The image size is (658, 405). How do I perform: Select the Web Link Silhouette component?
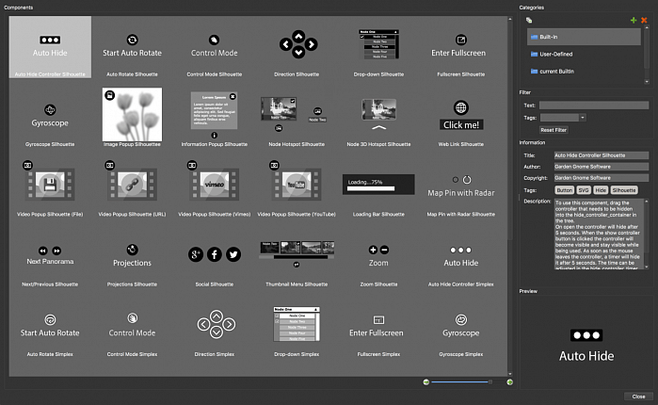[460, 117]
